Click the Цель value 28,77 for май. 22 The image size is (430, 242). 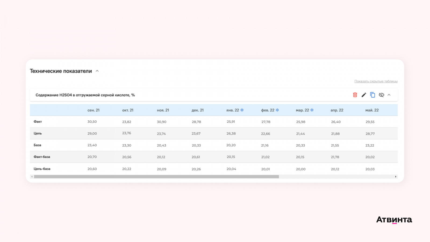(x=370, y=134)
